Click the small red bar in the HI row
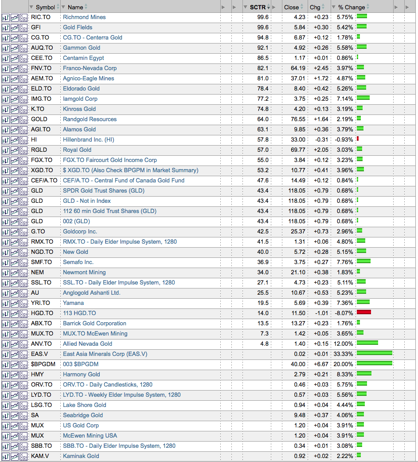This screenshot has height=462, width=418. 358,138
